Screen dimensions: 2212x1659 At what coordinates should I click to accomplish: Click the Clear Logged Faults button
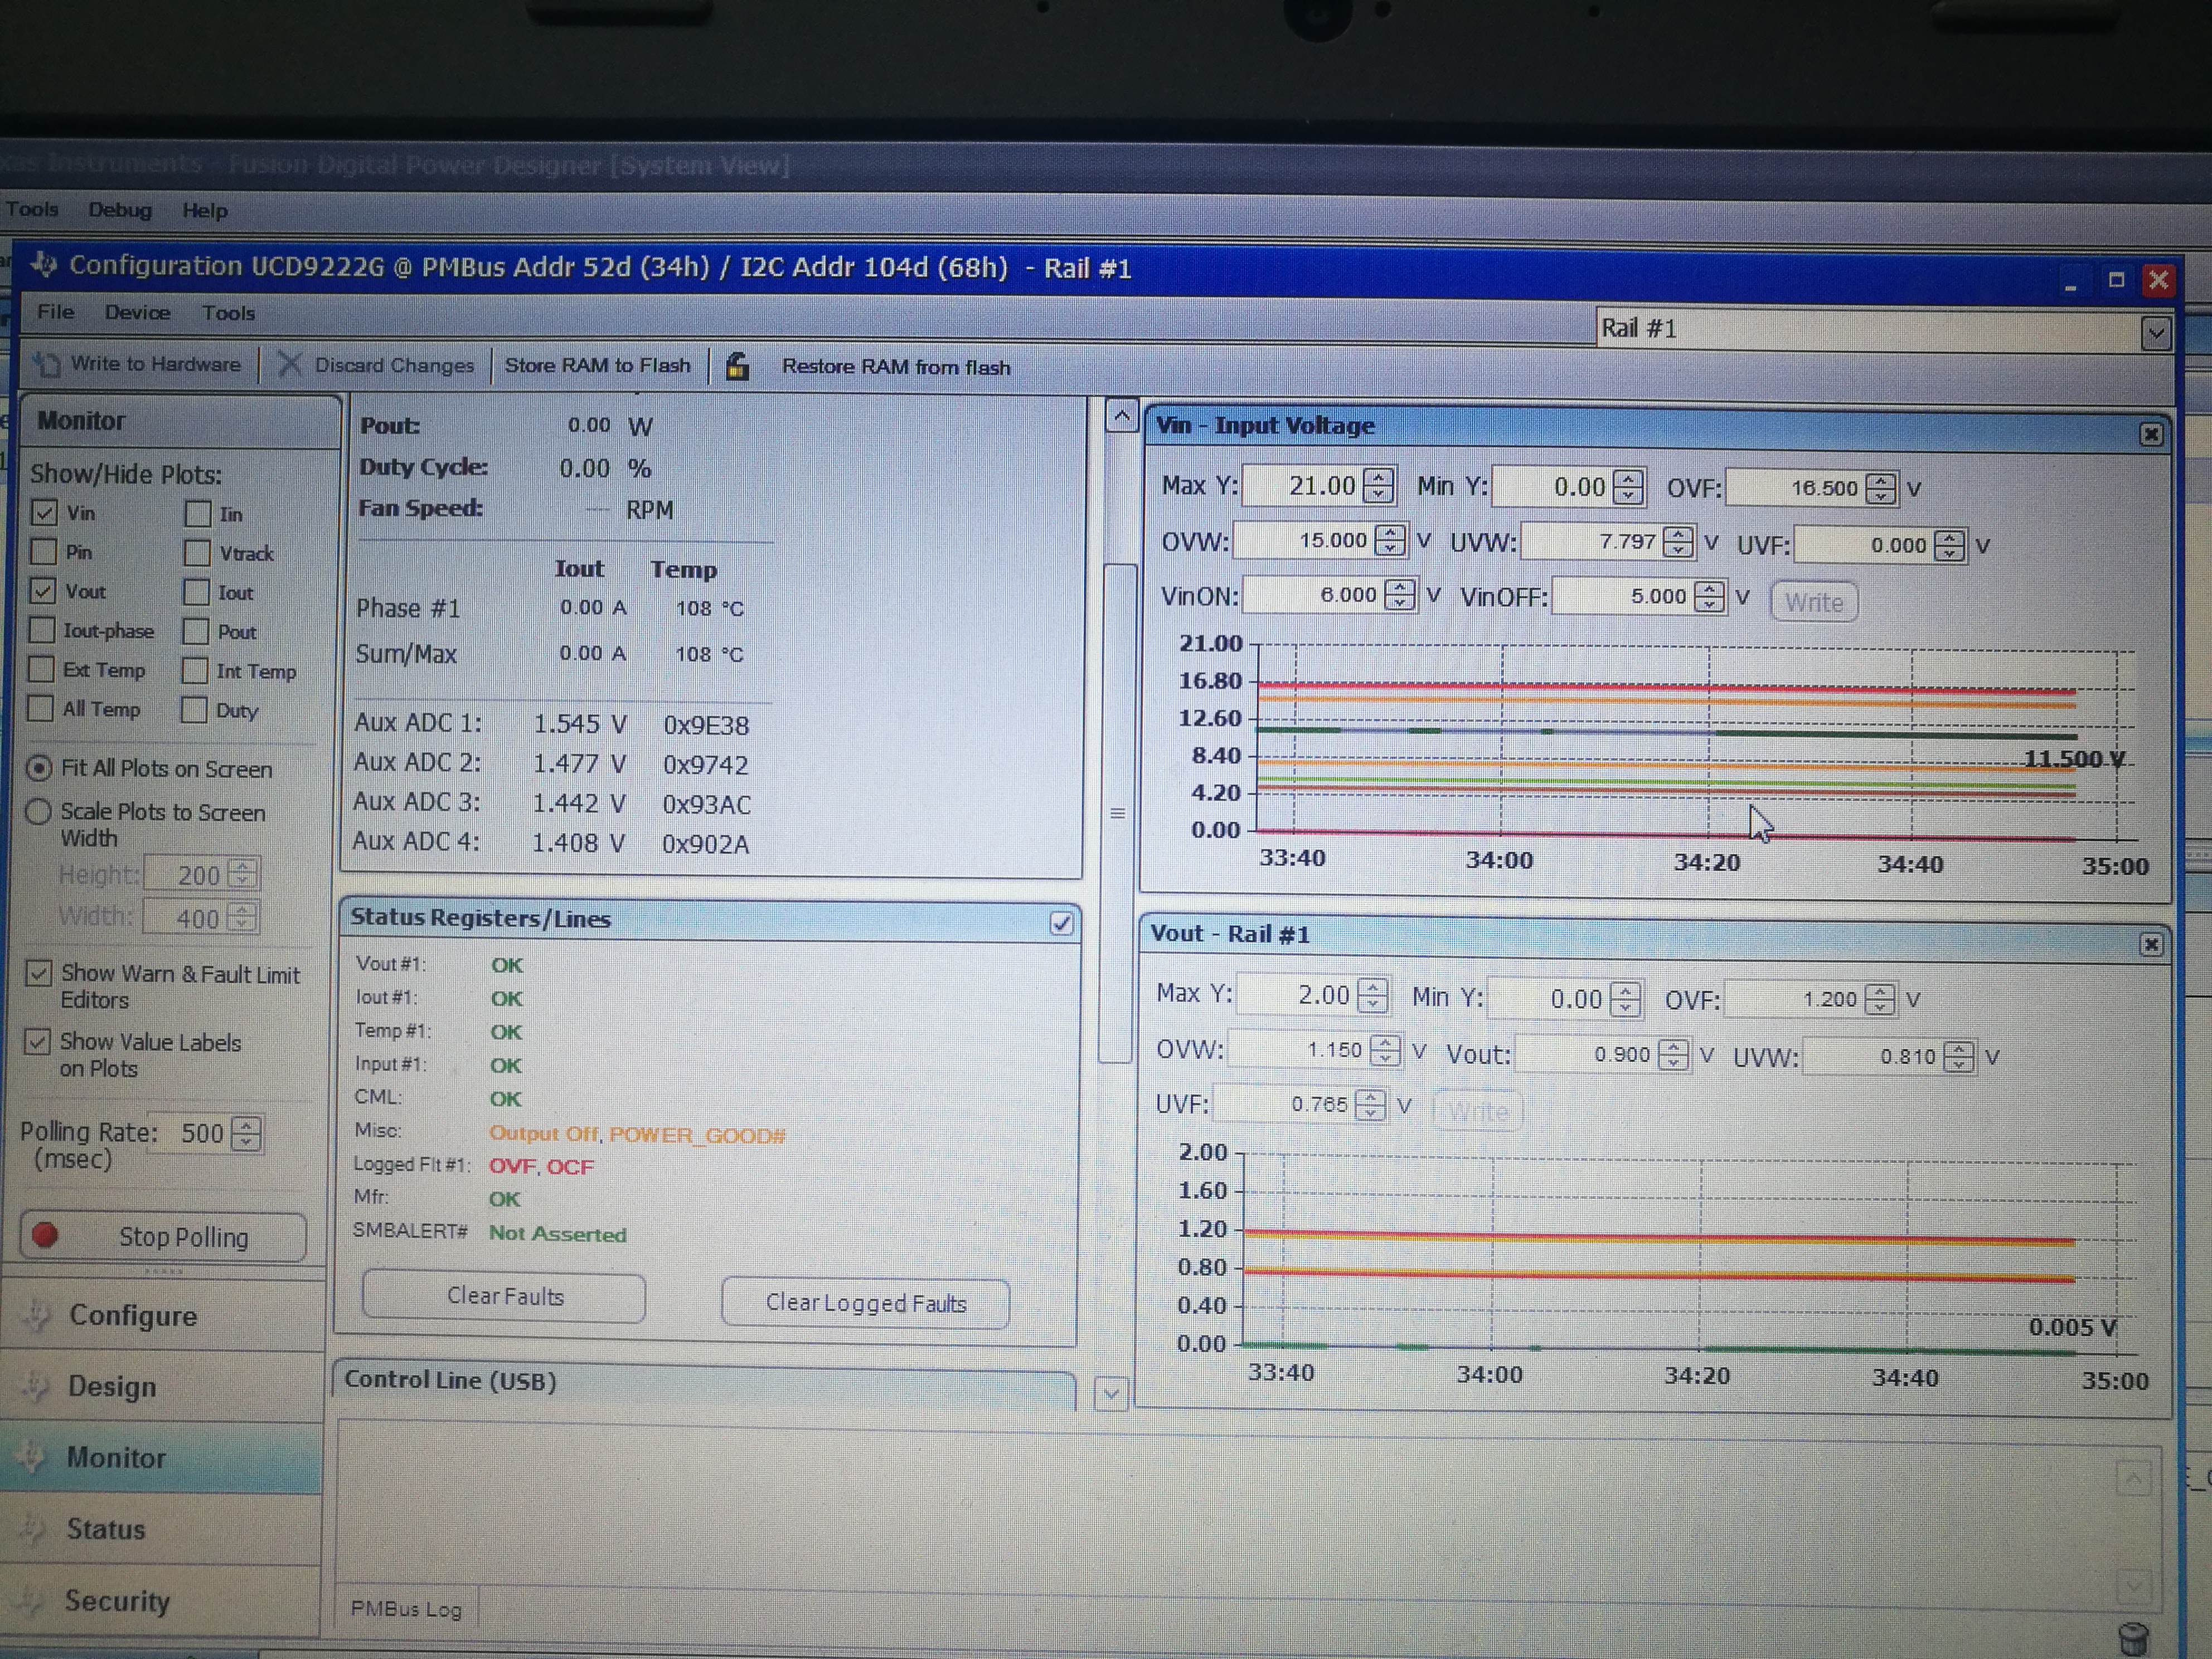[865, 1303]
